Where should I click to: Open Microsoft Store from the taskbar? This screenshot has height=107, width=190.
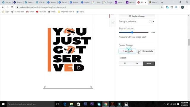coord(78,104)
